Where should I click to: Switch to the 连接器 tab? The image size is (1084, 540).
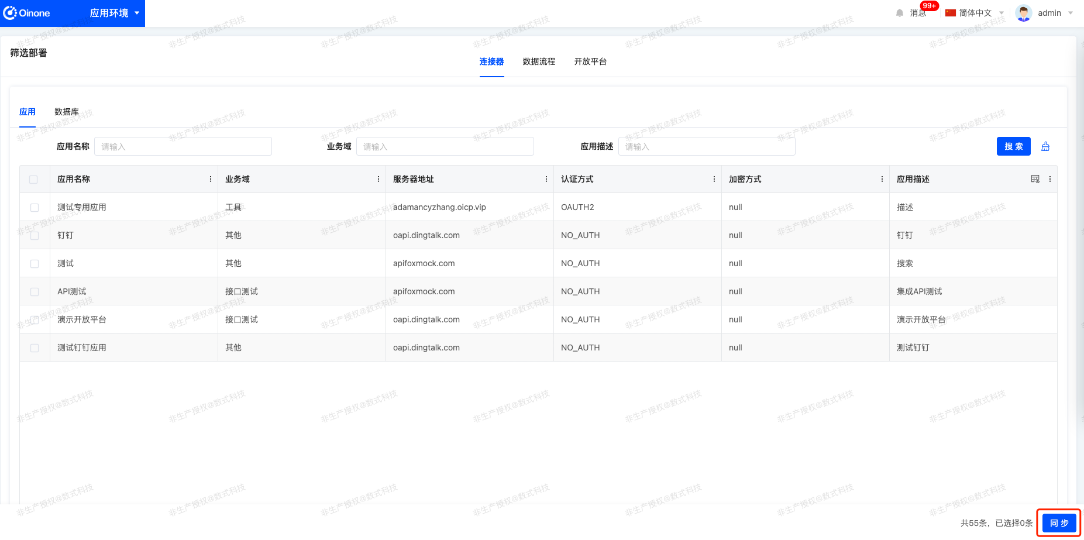[491, 61]
